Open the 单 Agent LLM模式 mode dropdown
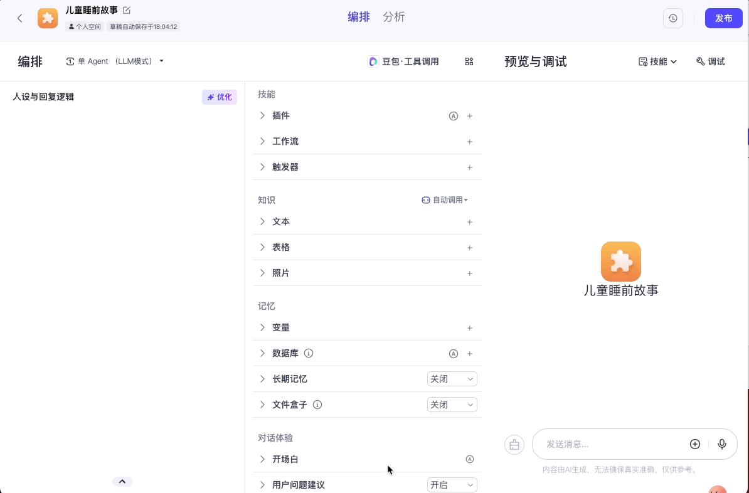The image size is (749, 493). [x=115, y=61]
